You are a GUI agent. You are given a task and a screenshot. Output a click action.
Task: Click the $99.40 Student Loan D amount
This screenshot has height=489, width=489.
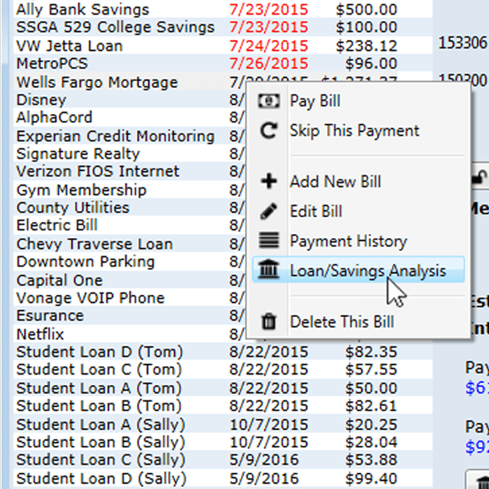[x=371, y=478]
